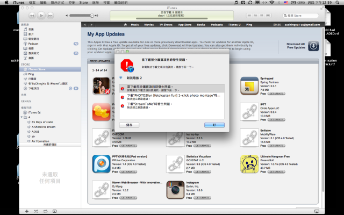Open the Ping store tab
The width and height of the screenshot is (344, 215).
point(249,25)
